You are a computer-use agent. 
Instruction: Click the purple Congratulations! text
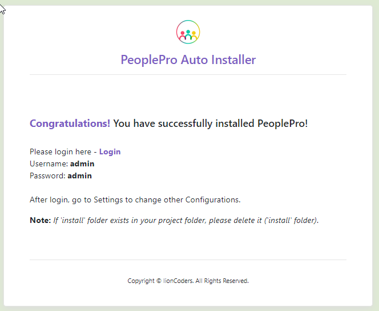[70, 123]
